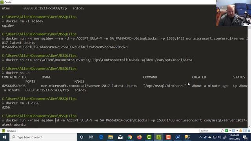
Task: Click the 'docker rm -f sqldev' command text
Action: click(24, 21)
